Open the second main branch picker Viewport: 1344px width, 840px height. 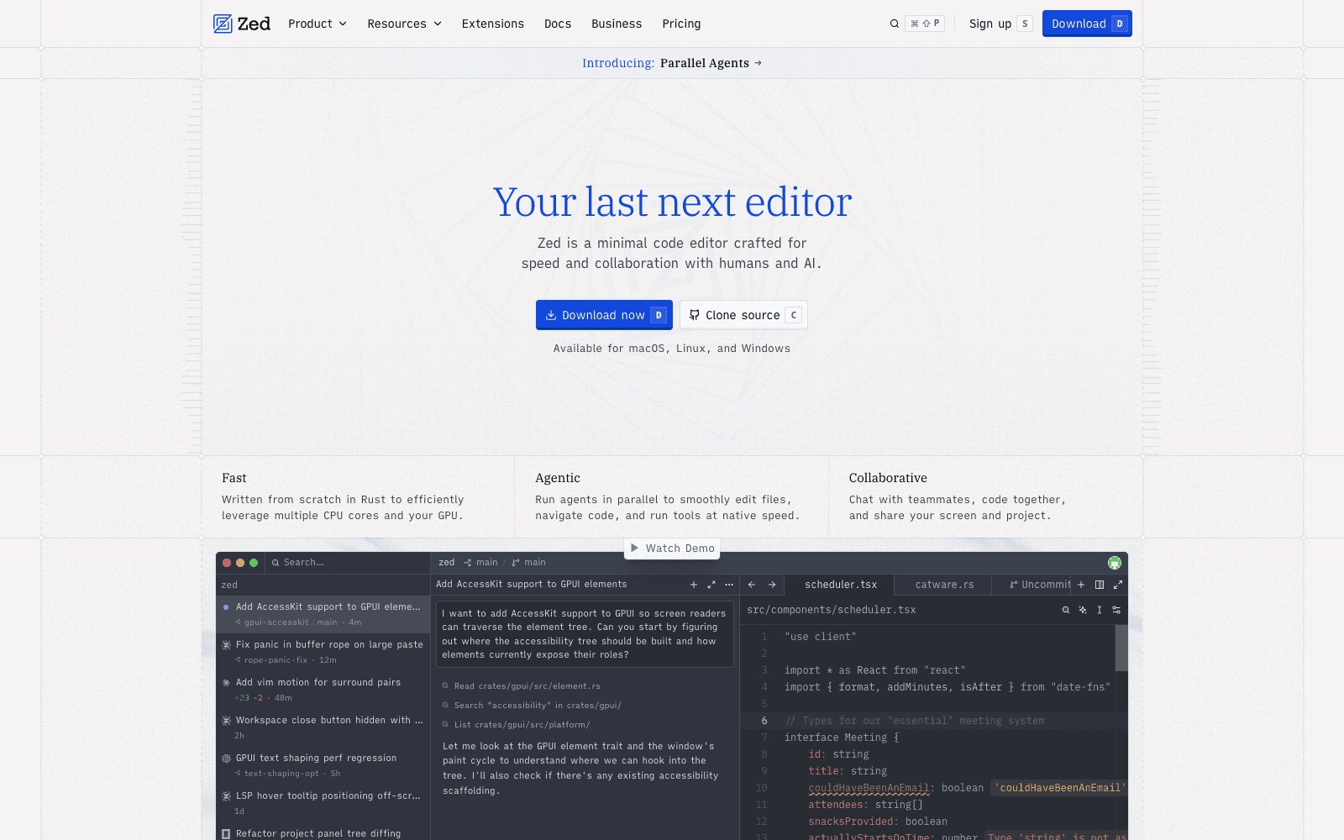[528, 563]
